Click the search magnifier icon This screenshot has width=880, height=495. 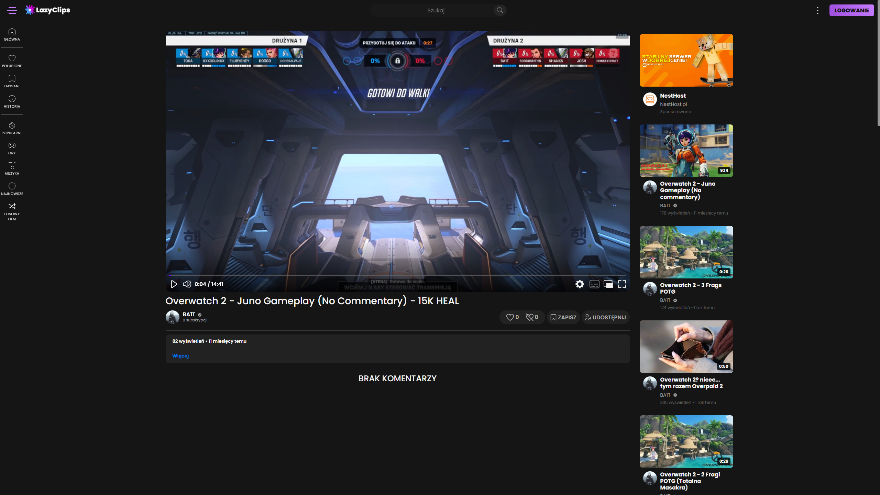coord(500,10)
